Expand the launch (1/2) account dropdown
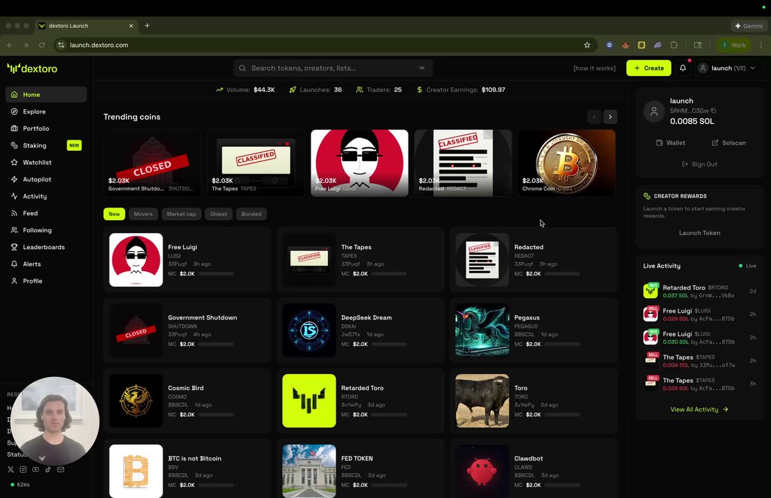Screen dimensions: 771x498 click(x=727, y=68)
